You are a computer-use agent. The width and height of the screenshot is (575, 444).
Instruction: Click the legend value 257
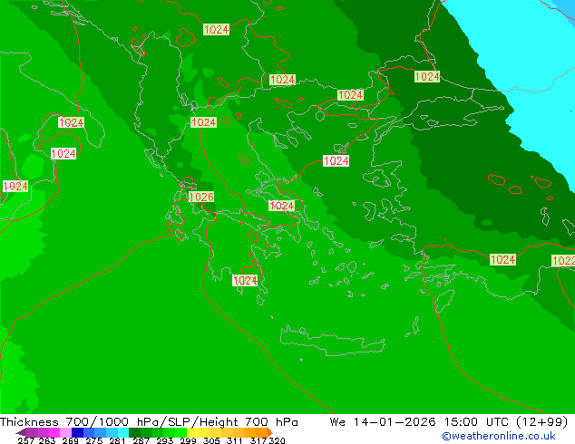click(x=26, y=440)
